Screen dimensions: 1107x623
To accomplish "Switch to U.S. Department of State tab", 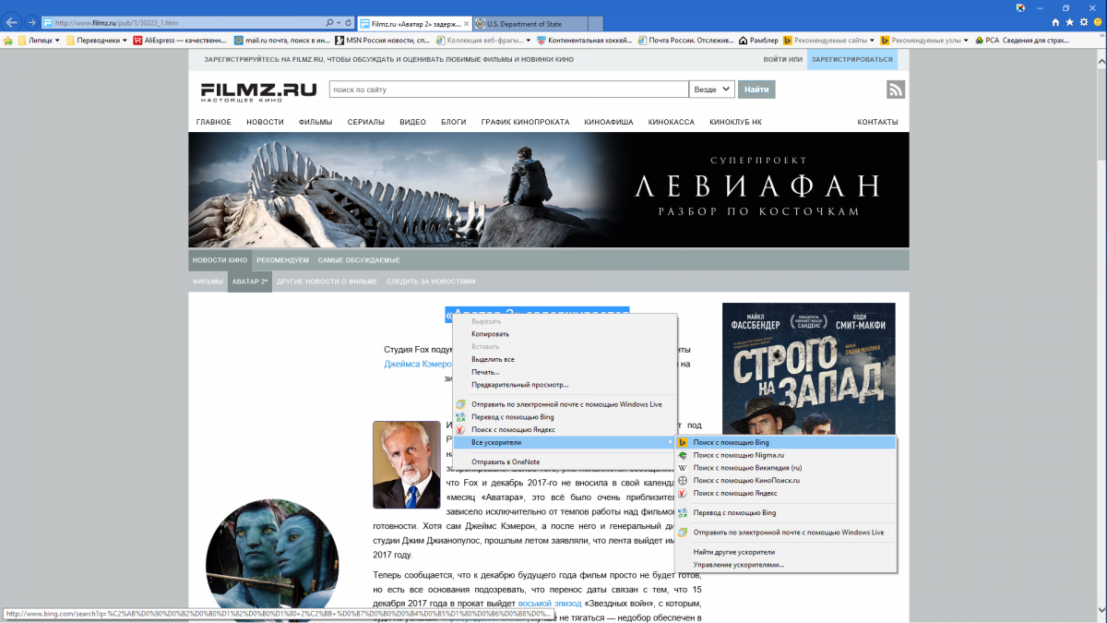I will point(530,22).
